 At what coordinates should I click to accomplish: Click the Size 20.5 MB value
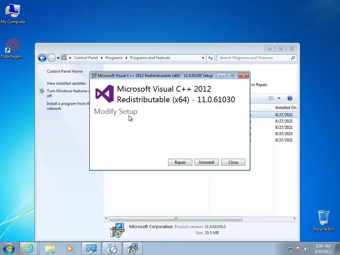212,233
